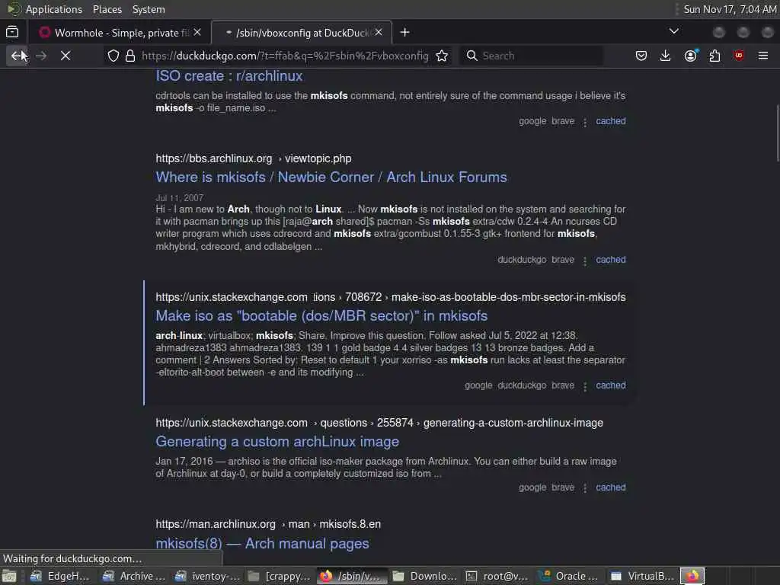Close the Wormhole tab
780x585 pixels.
point(197,32)
